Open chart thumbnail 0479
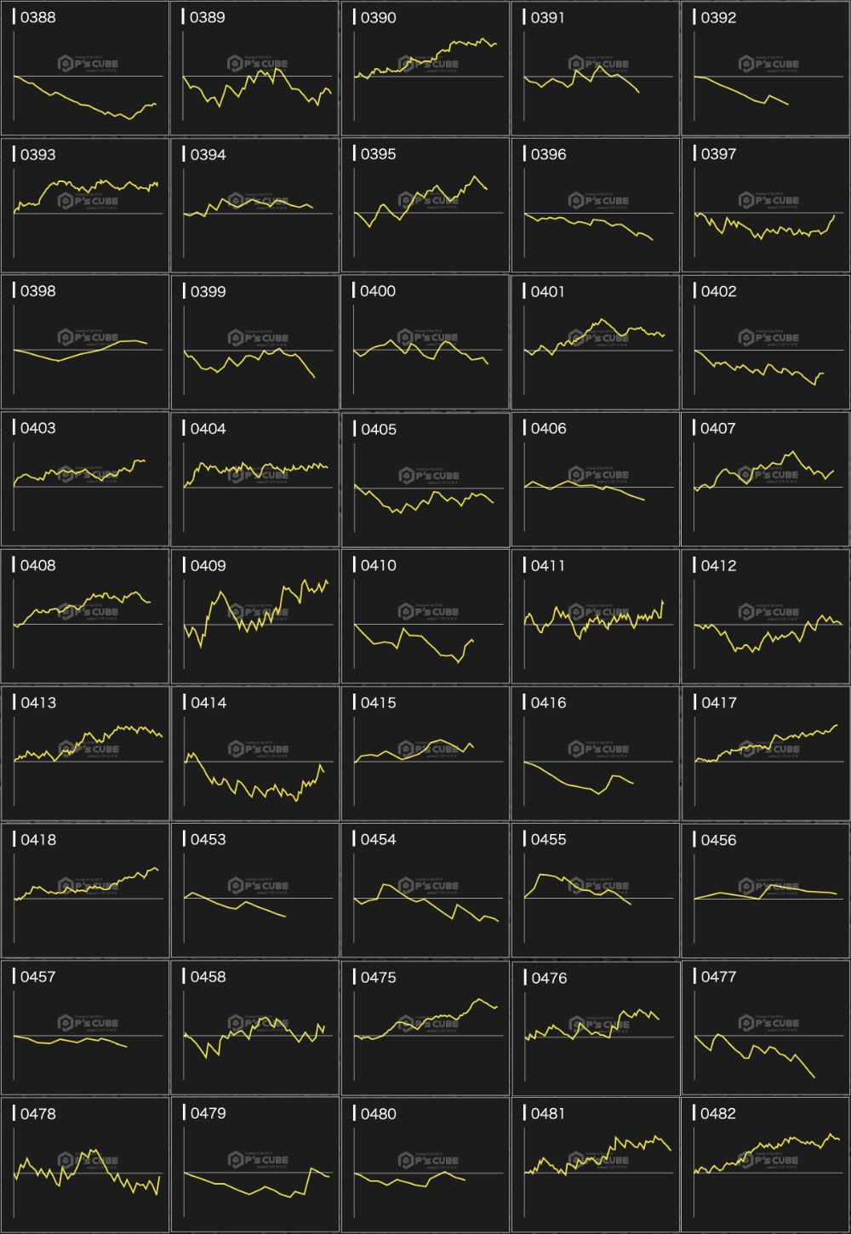Screen dimensions: 851x1234 (255, 1164)
